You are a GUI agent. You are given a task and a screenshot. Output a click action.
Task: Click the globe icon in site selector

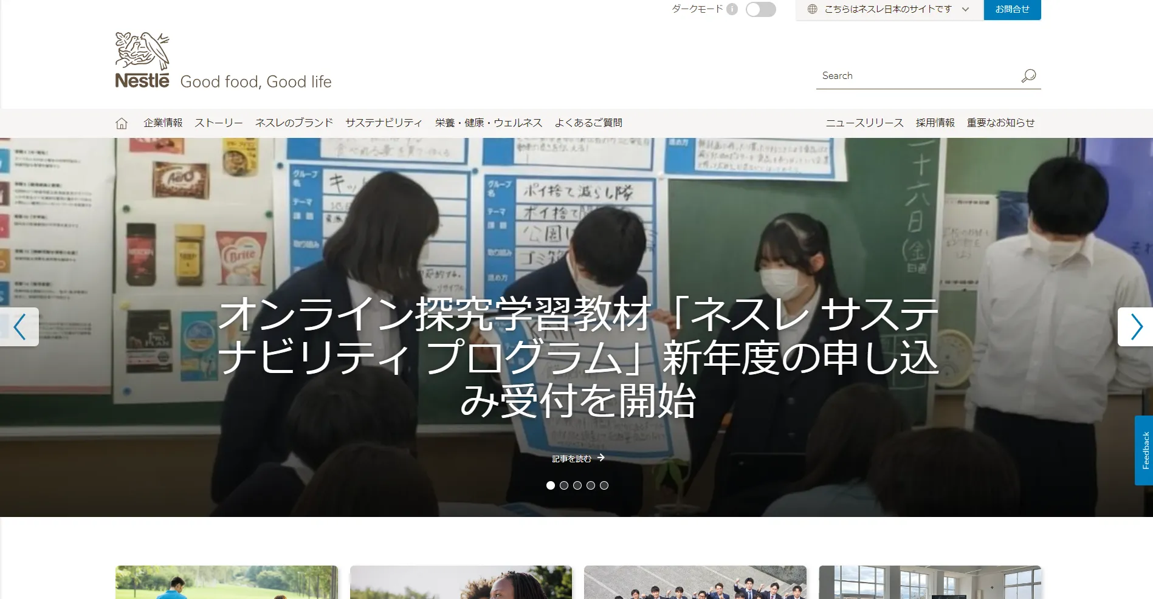pos(812,9)
